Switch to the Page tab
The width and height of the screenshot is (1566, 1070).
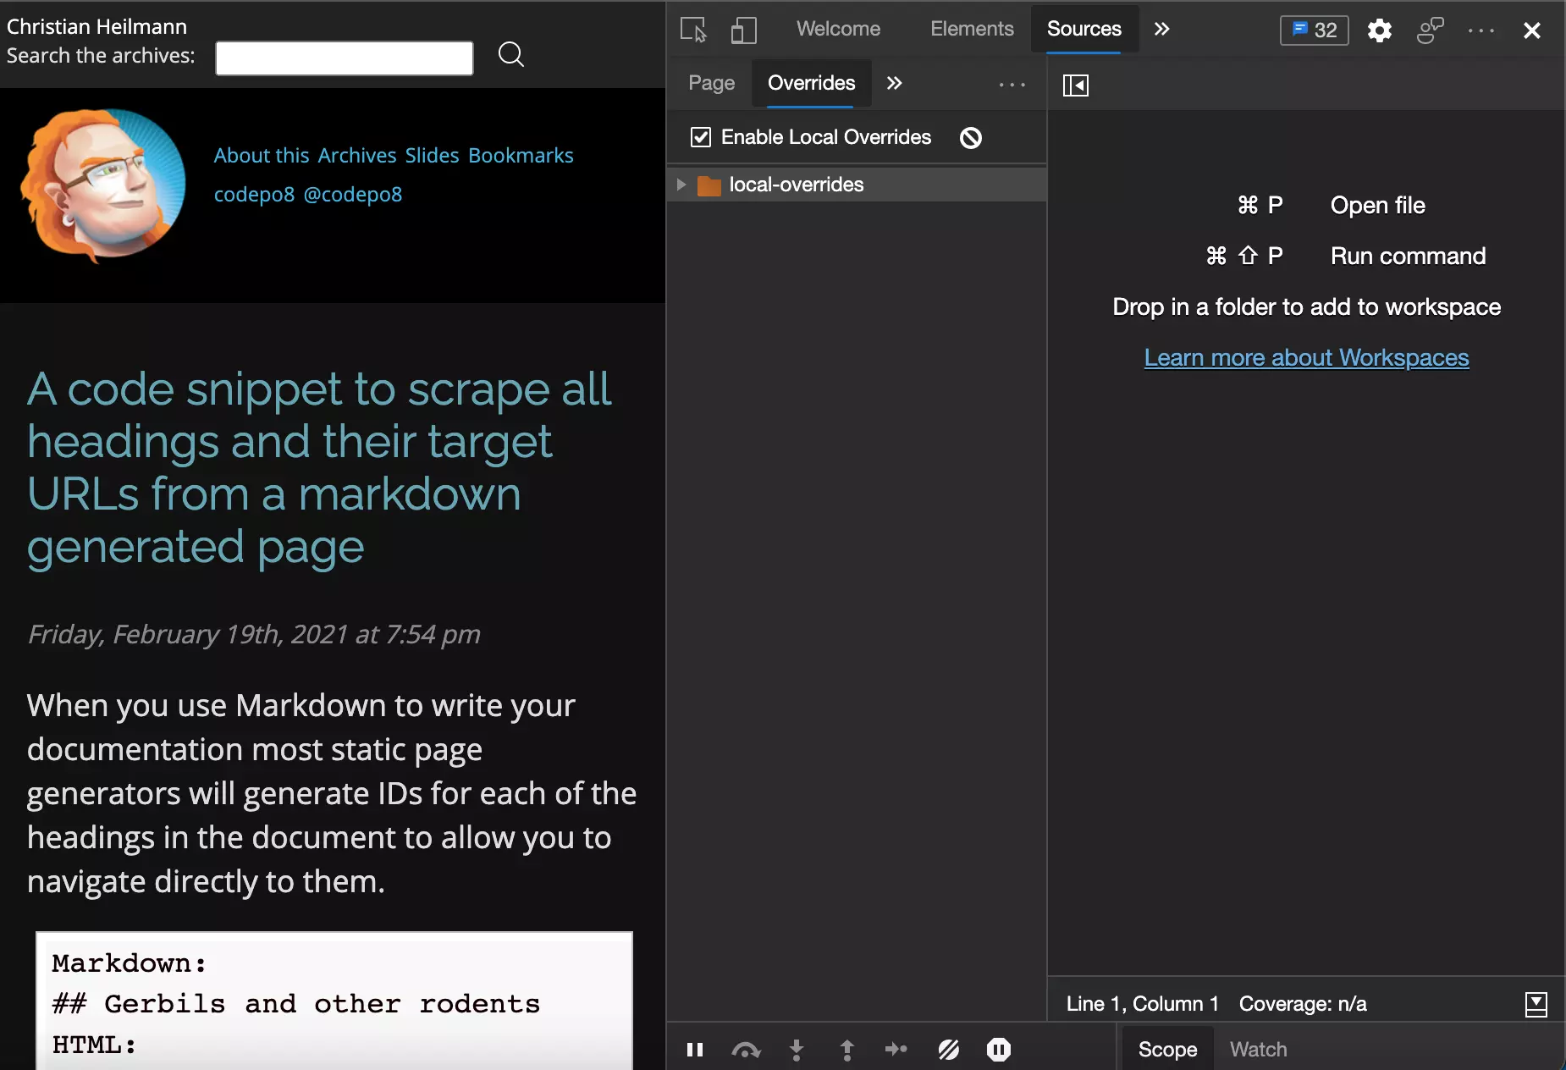point(711,83)
